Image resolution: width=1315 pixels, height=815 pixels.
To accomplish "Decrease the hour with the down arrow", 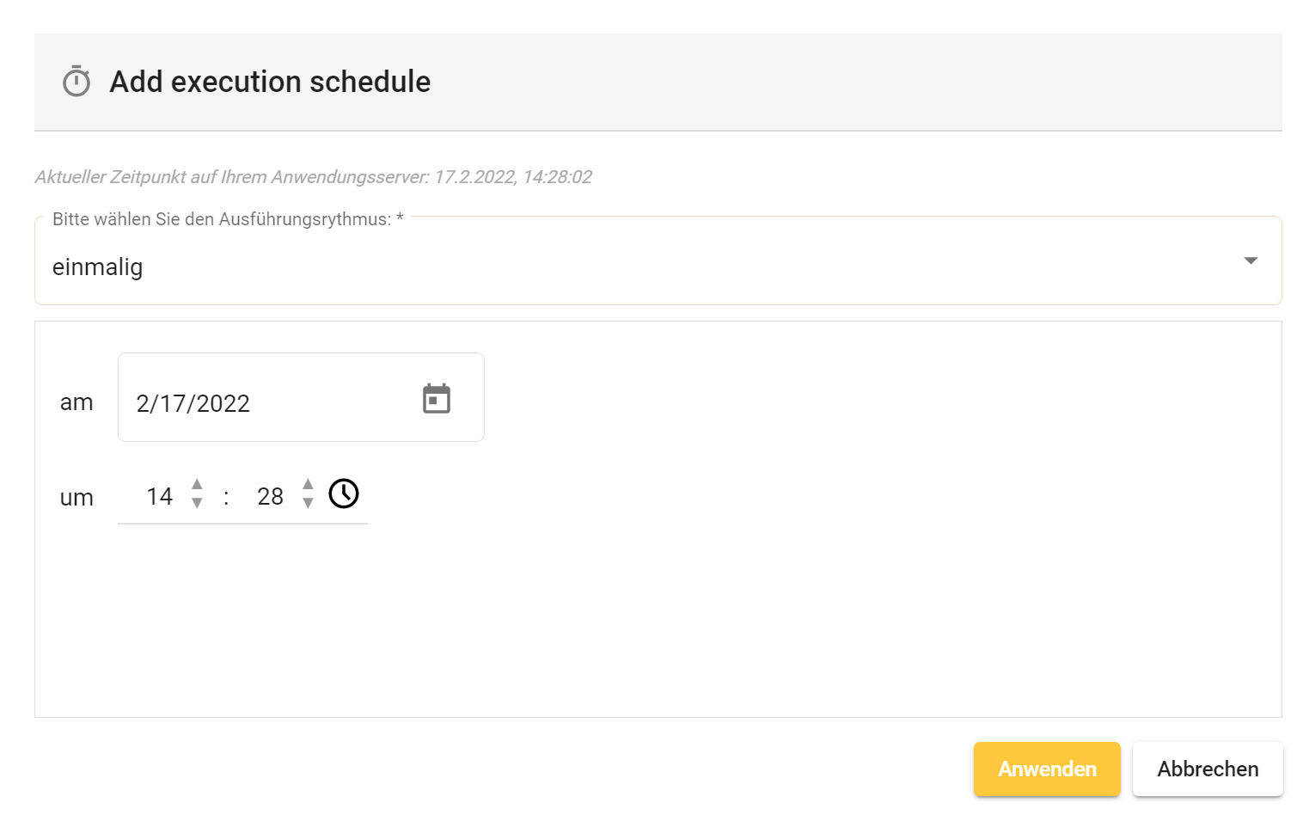I will (197, 504).
